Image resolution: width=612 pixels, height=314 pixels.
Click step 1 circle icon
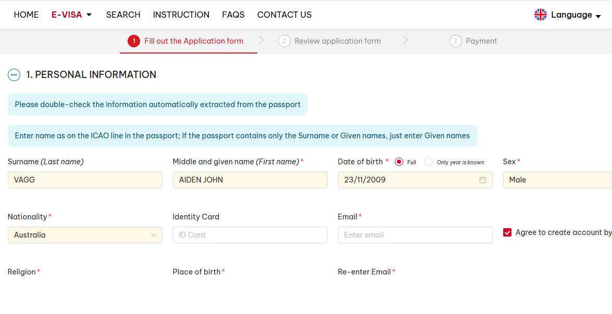(x=134, y=41)
